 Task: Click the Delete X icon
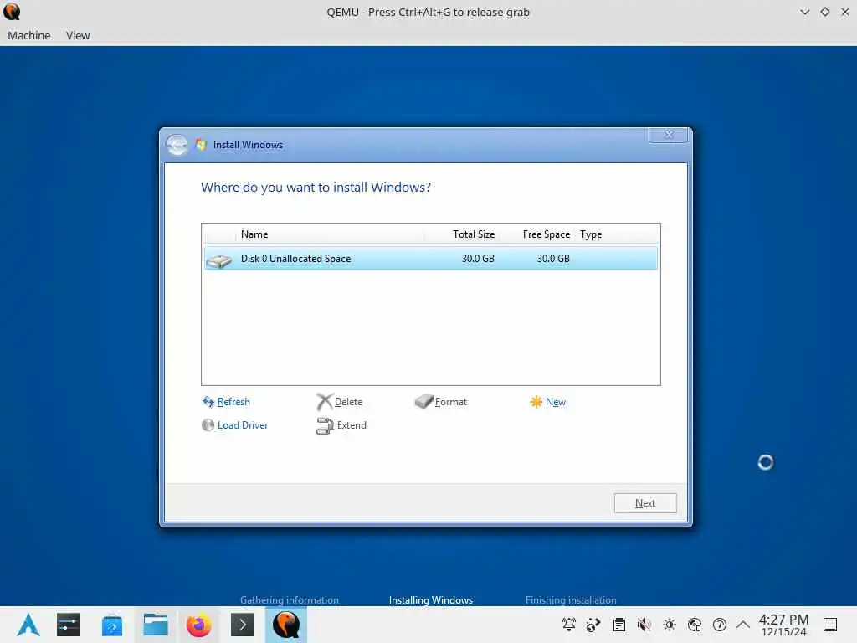[x=324, y=402]
